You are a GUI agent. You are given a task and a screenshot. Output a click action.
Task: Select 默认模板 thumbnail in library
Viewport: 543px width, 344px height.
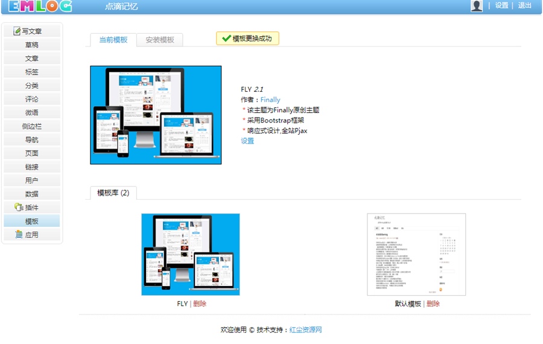[x=416, y=255]
